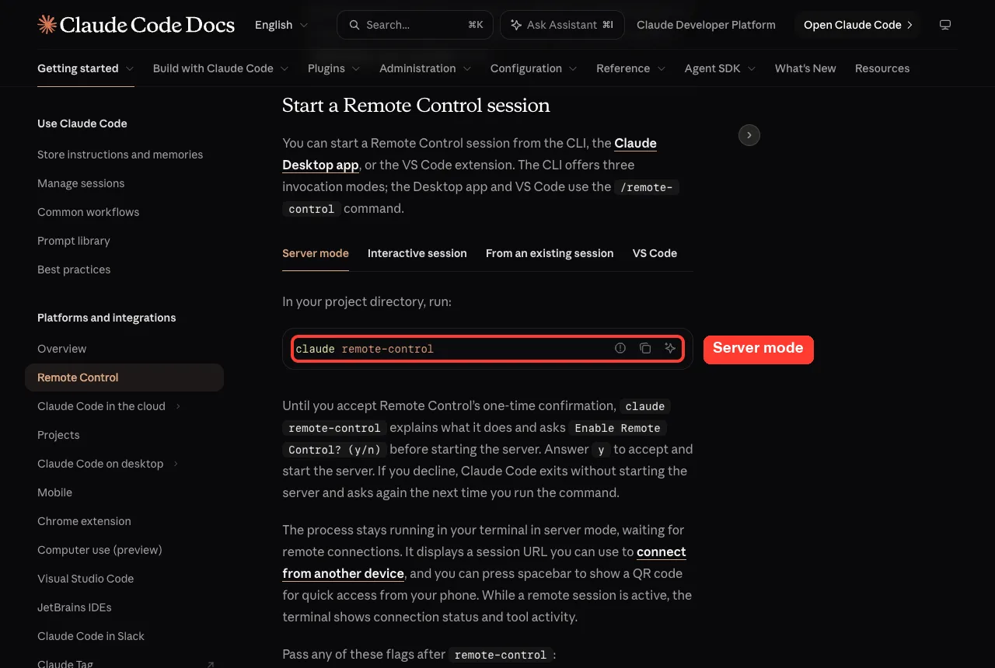Open the Reference dropdown menu
Viewport: 995px width, 668px height.
click(x=631, y=68)
